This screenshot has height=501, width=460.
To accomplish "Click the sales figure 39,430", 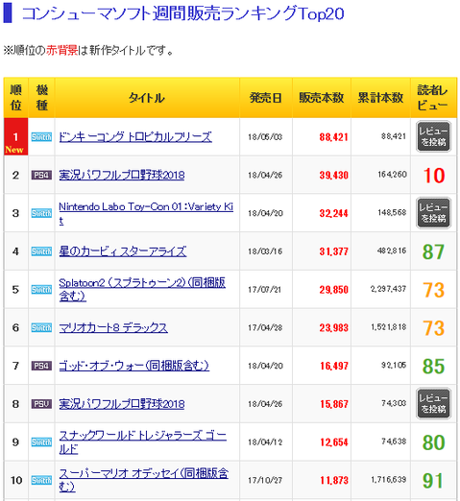I will tap(333, 176).
